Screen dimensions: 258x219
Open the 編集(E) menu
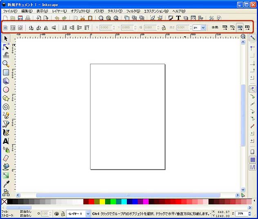(x=27, y=11)
